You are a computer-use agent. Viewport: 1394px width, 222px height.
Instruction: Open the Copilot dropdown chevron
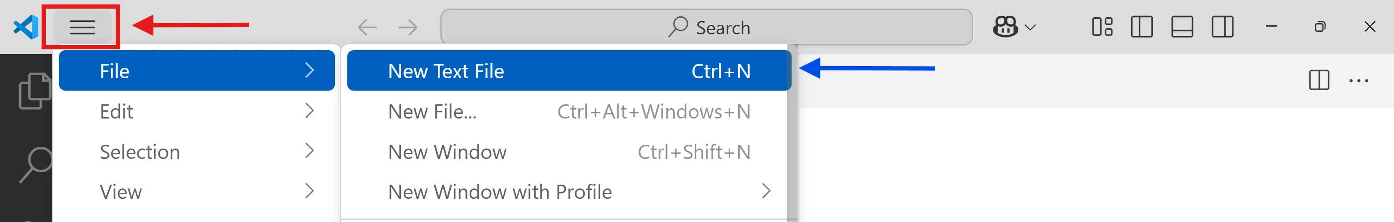pos(1030,27)
